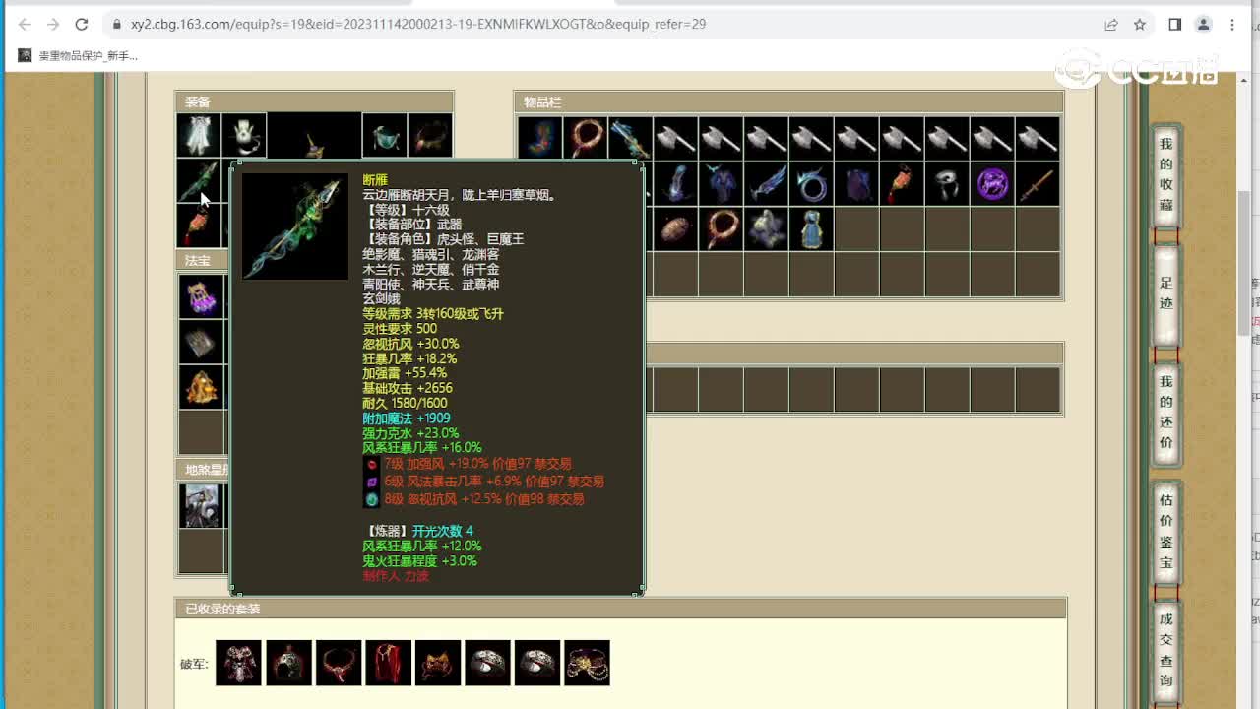This screenshot has width=1260, height=709.
Task: Open the browser profile menu
Action: (1203, 24)
